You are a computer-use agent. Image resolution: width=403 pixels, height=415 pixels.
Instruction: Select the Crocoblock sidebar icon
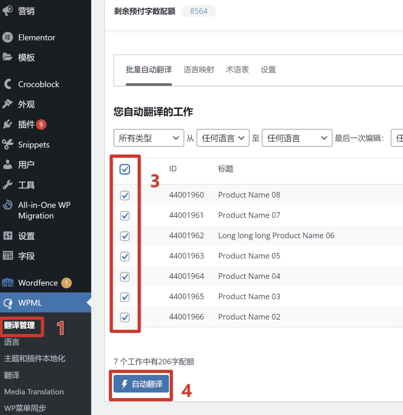tap(8, 84)
